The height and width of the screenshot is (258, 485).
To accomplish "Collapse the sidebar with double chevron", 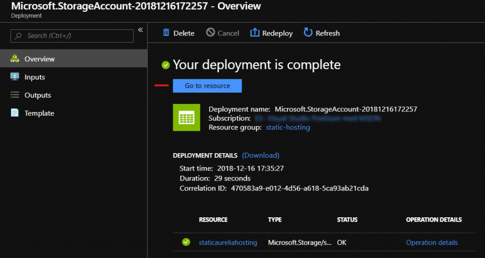I will [140, 30].
